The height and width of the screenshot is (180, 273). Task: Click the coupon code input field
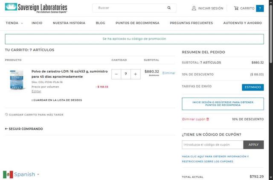click(212, 145)
